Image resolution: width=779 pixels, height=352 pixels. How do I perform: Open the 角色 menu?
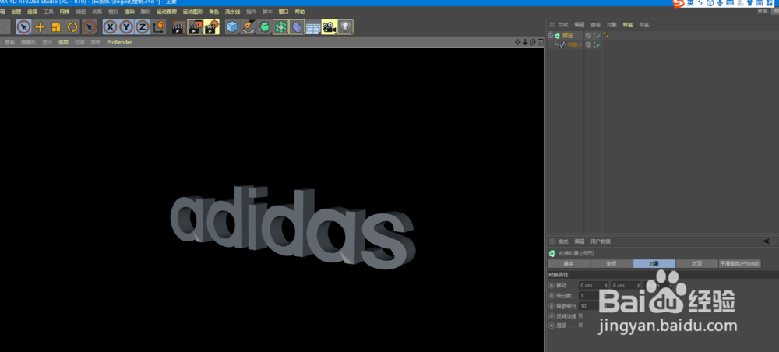tap(213, 12)
